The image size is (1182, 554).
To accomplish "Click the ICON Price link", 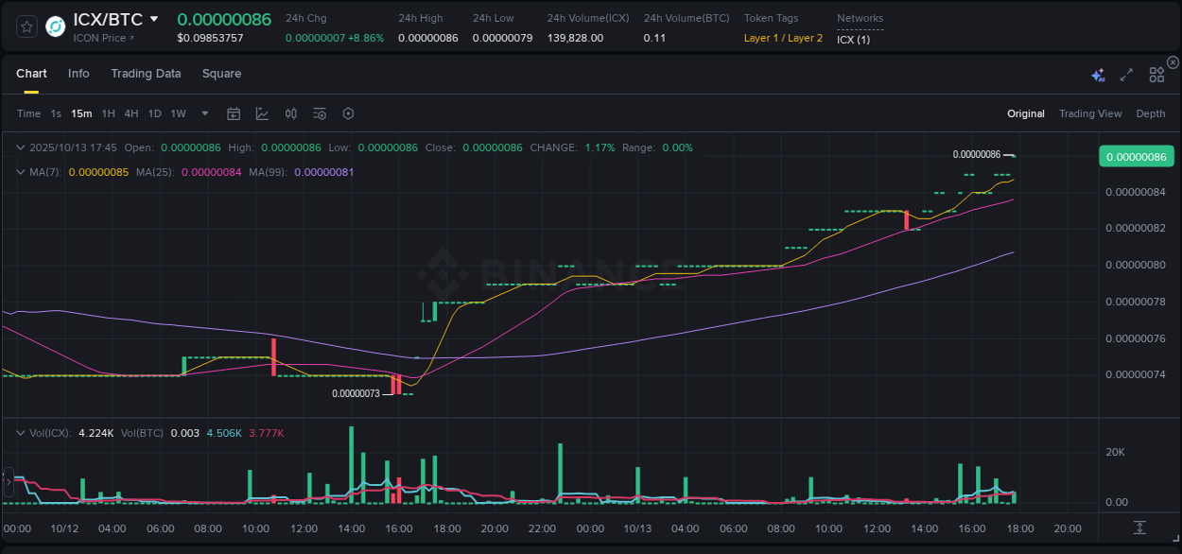I will pos(98,39).
